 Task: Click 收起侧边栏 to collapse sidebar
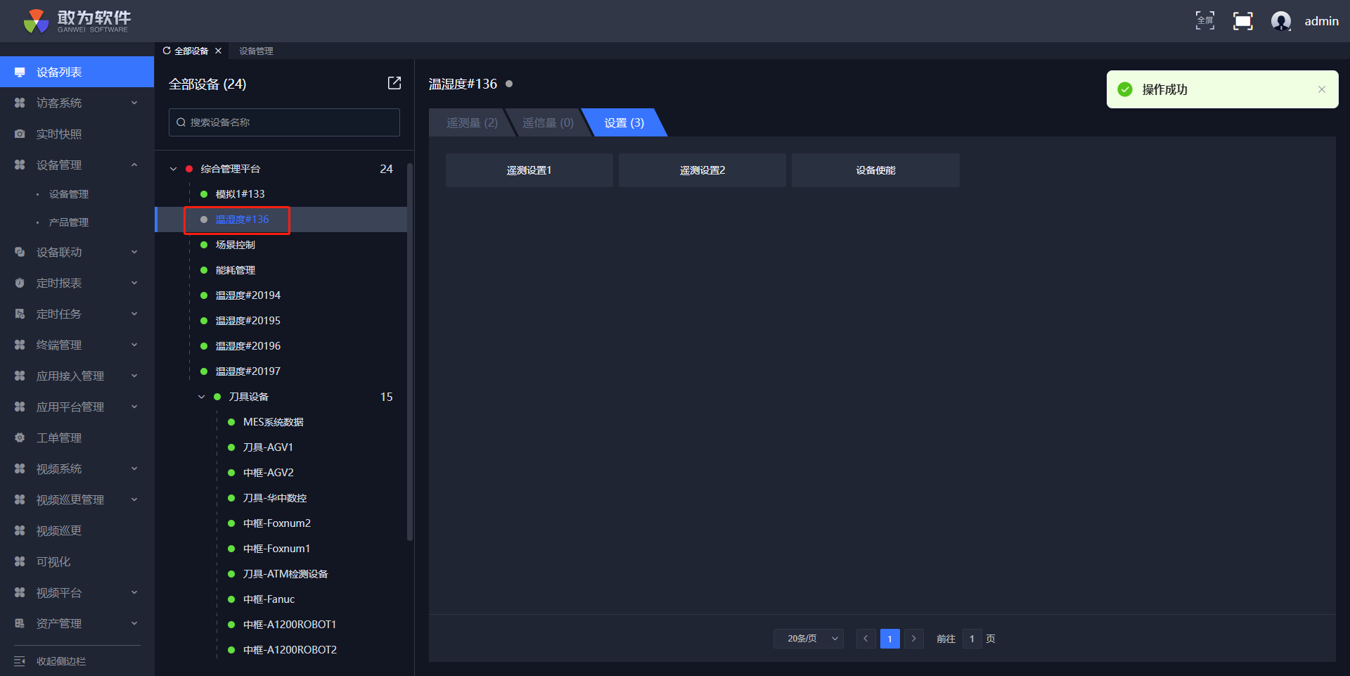tap(61, 661)
